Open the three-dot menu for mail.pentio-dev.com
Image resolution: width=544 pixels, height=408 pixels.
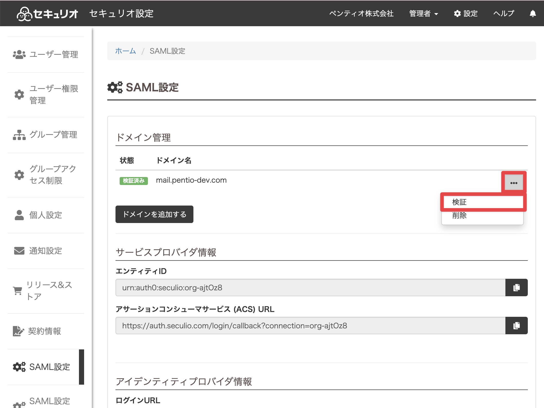click(514, 183)
